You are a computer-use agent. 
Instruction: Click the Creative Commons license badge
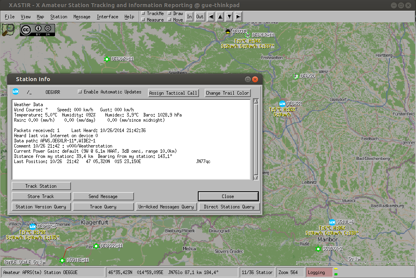click(37, 30)
